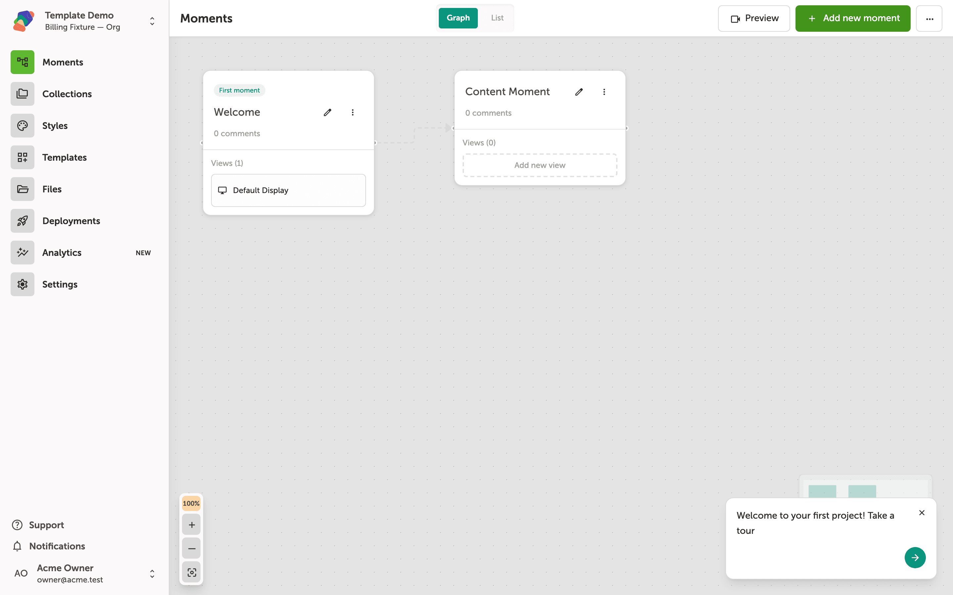Screen dimensions: 953x595
Task: Edit the Welcome moment with pencil icon
Action: coord(327,112)
